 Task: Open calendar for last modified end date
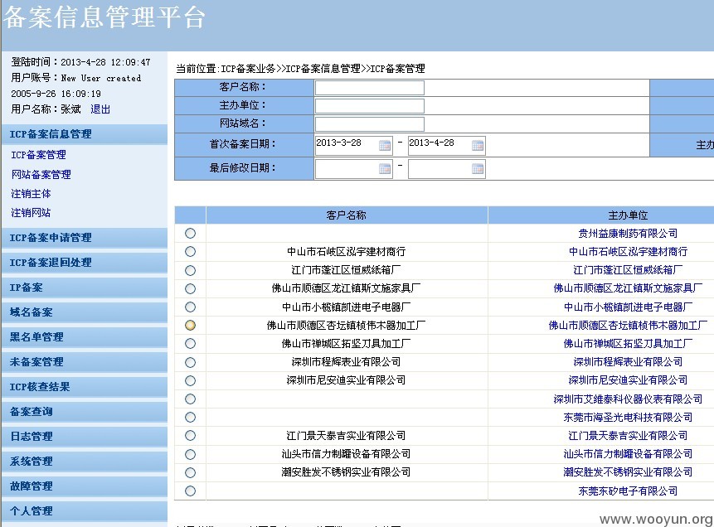click(x=478, y=169)
